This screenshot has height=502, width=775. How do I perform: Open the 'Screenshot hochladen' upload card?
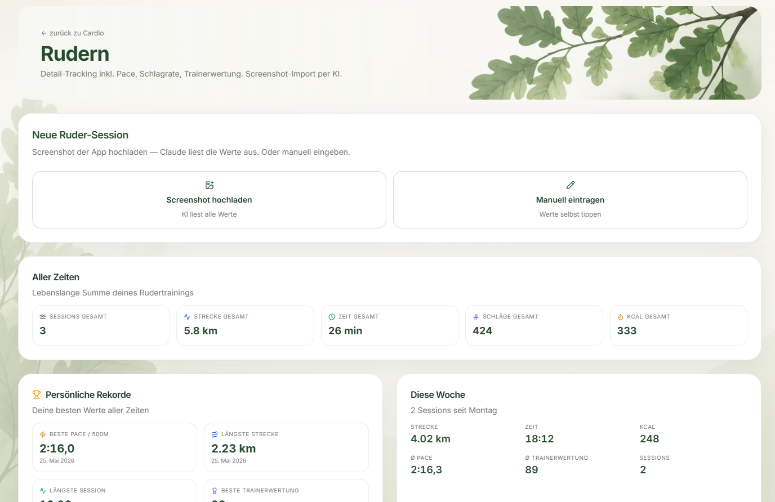pos(209,200)
